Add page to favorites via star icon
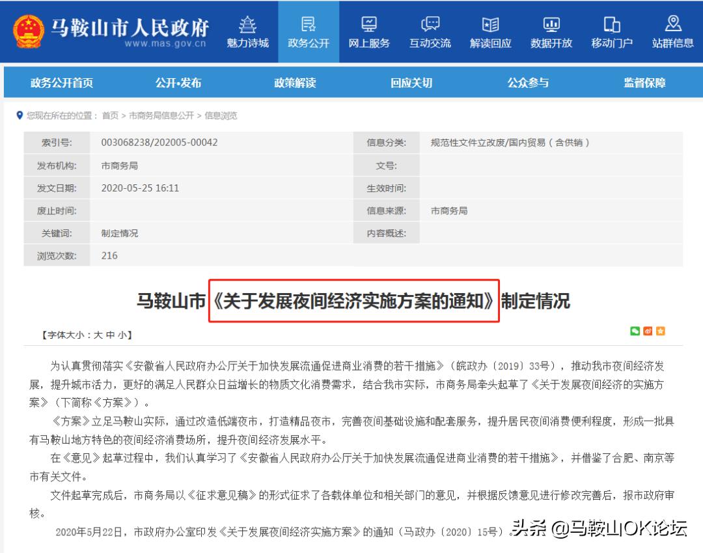 (x=661, y=331)
